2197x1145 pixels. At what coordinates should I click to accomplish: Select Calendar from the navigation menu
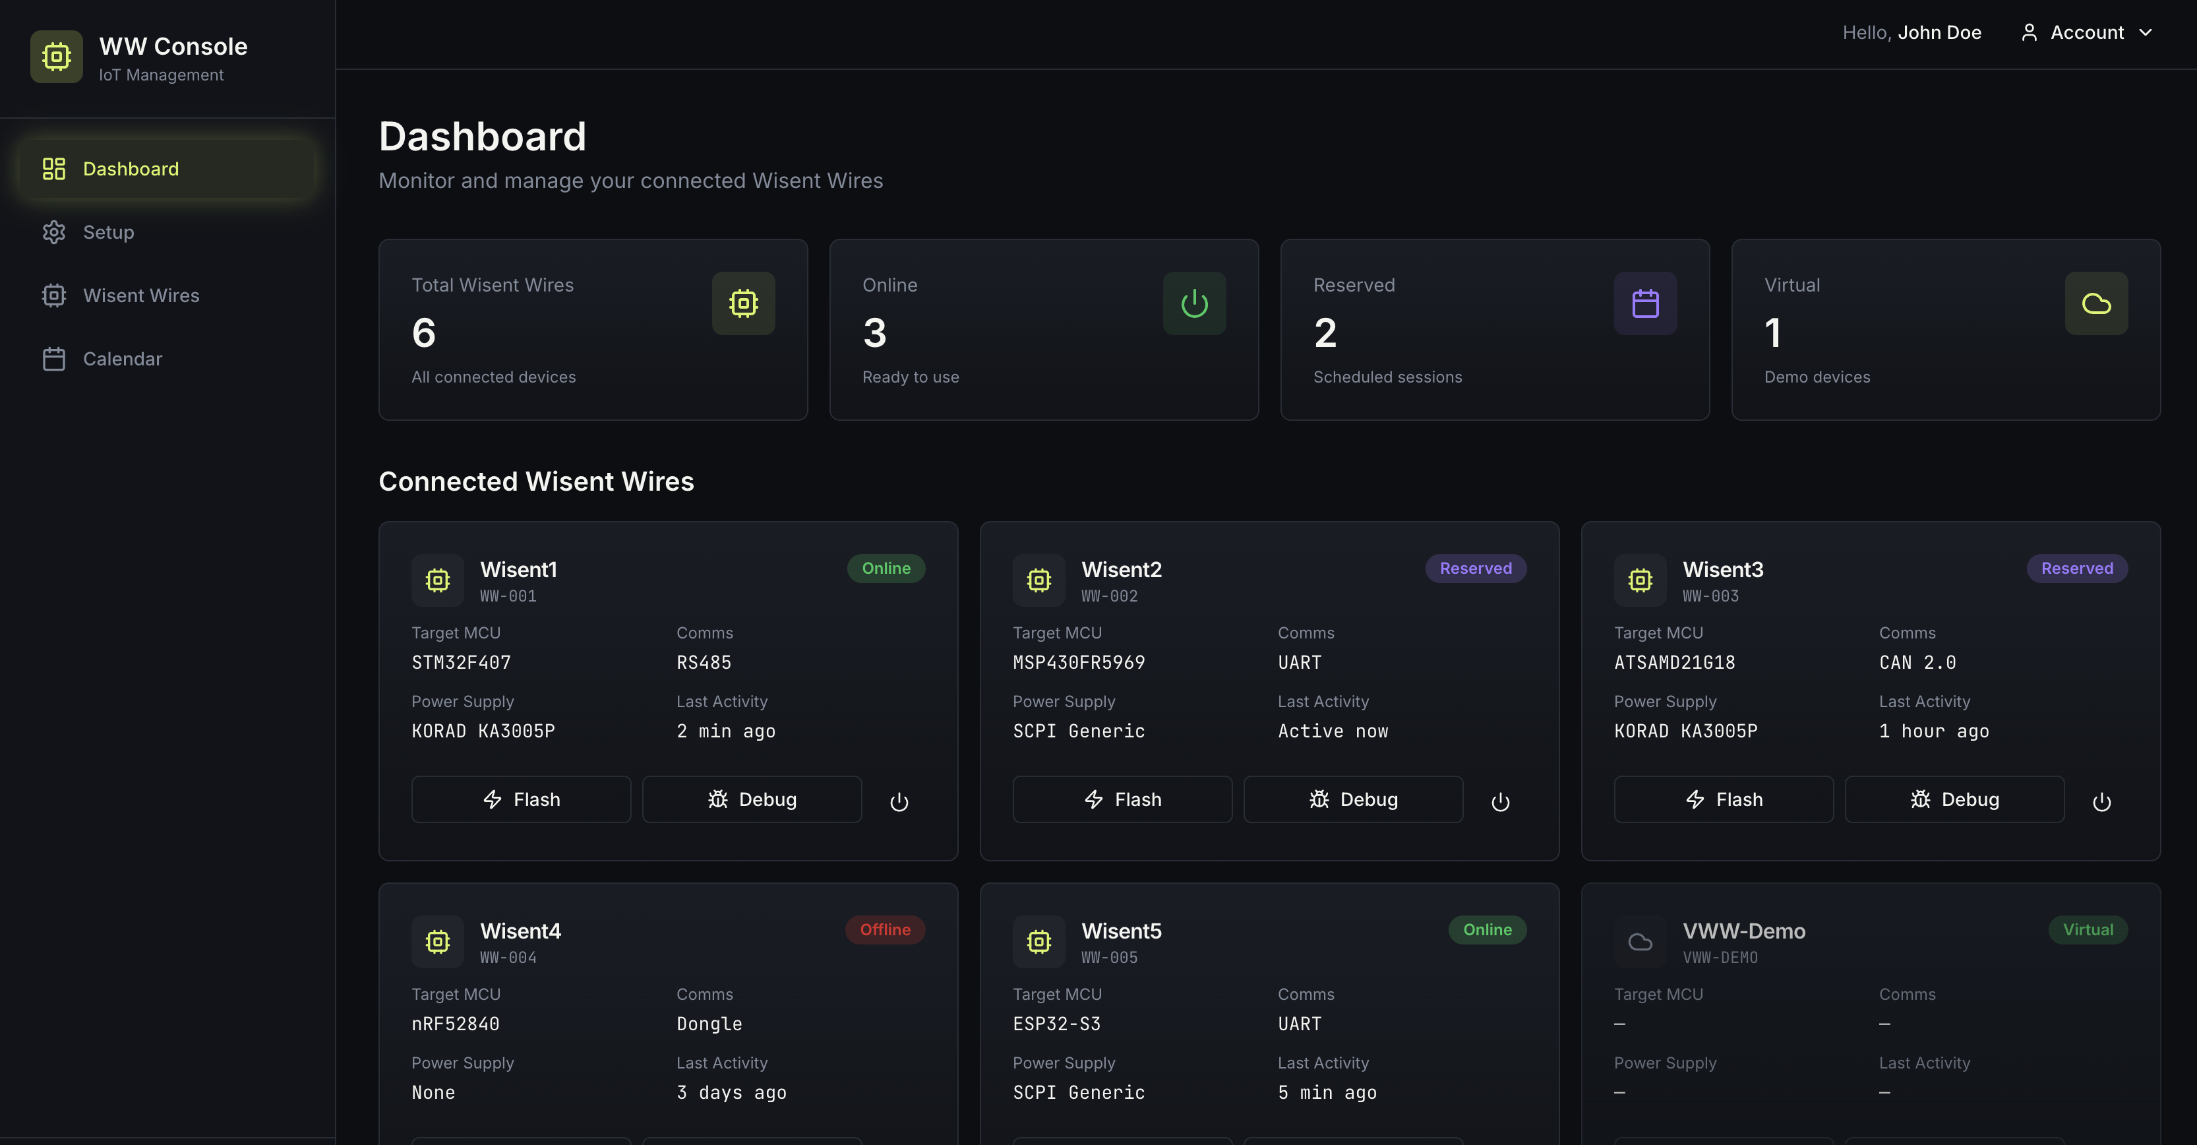(x=122, y=358)
